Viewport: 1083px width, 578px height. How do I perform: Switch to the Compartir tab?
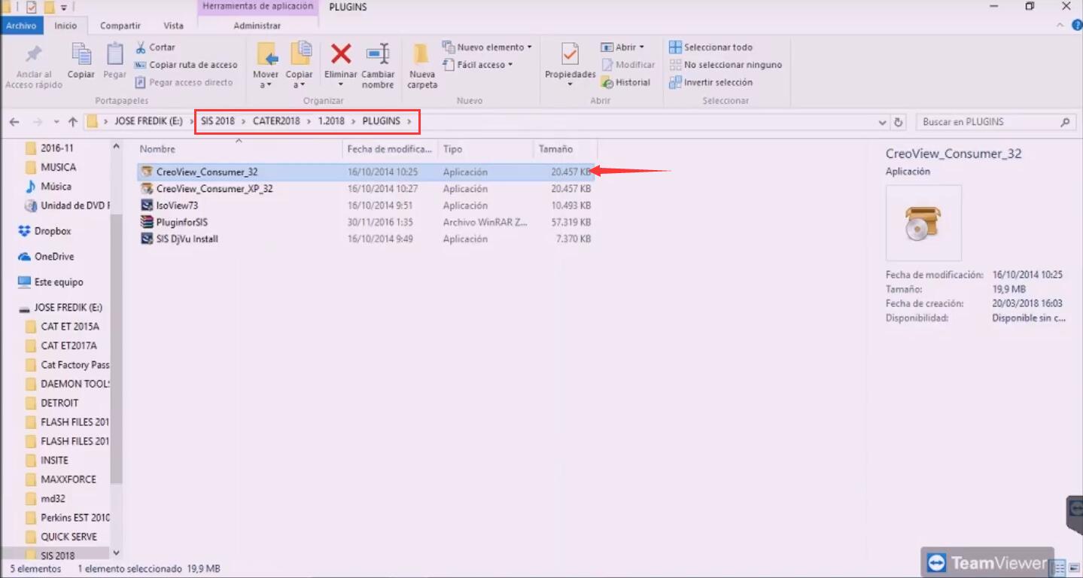point(120,26)
